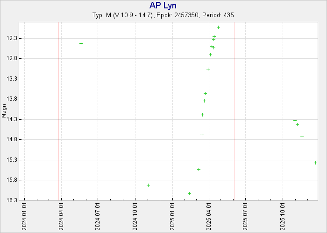This screenshot has width=327, height=233.
Task: Click the gray data point after 2024 10 01
Action: tap(148, 185)
